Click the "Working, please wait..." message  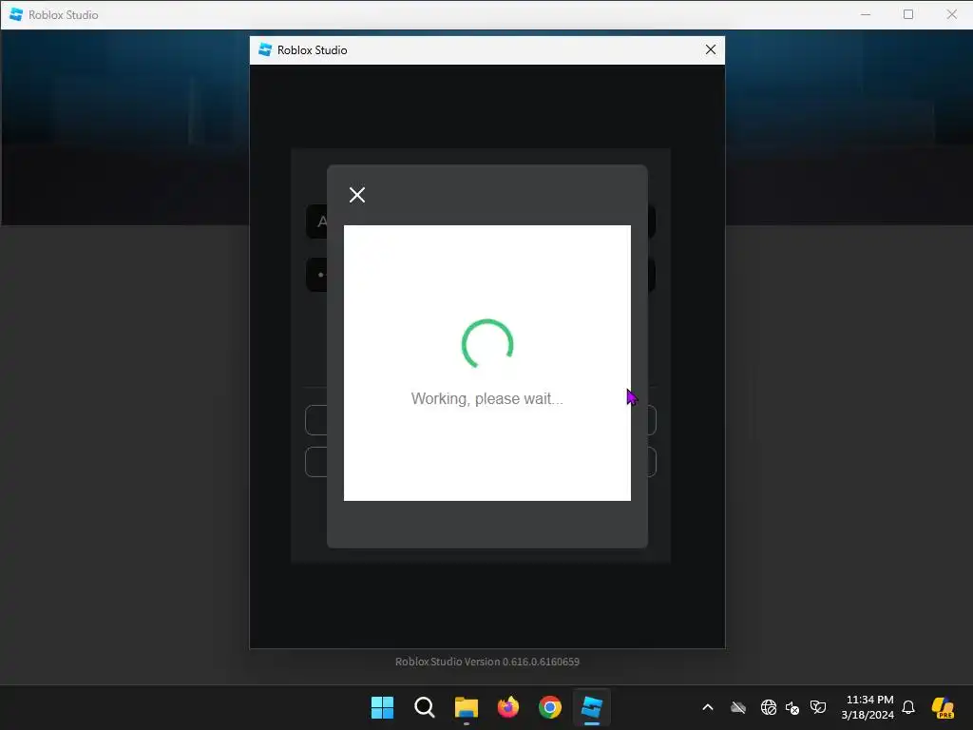(x=487, y=398)
